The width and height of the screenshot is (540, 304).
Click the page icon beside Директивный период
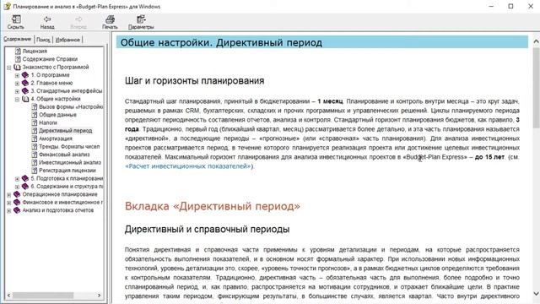[x=35, y=131]
